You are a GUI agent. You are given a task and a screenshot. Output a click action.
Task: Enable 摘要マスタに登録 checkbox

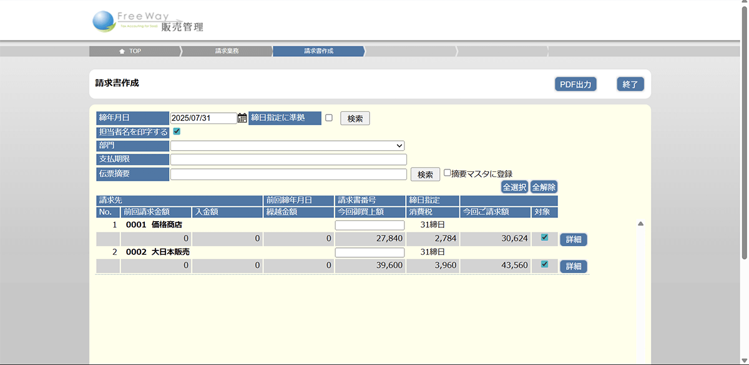tap(447, 173)
